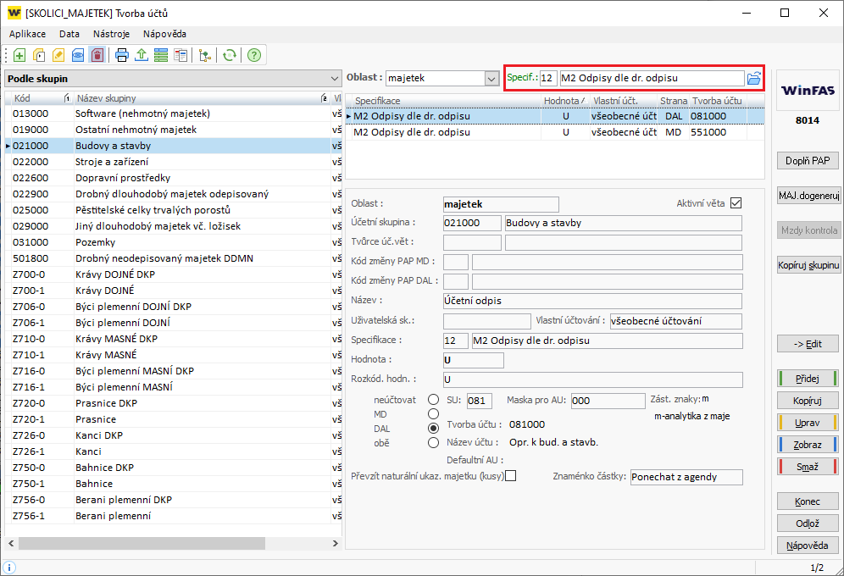Select the obě radio button
This screenshot has width=844, height=576.
click(433, 443)
